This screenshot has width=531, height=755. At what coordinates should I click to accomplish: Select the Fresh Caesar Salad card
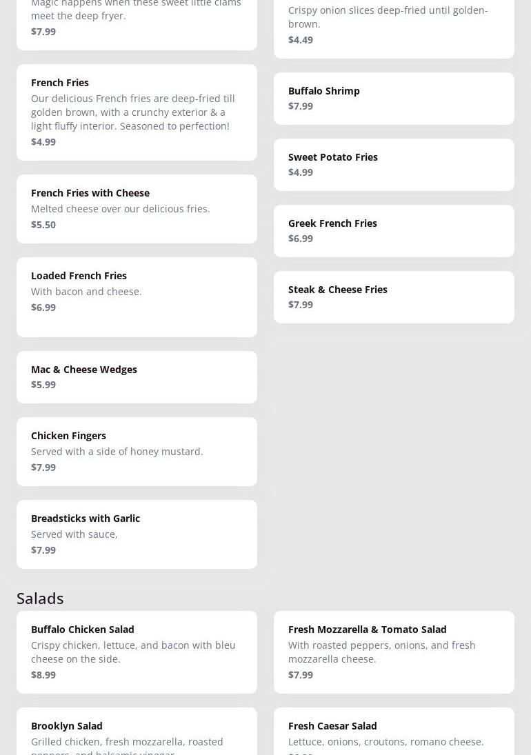pyautogui.click(x=394, y=732)
